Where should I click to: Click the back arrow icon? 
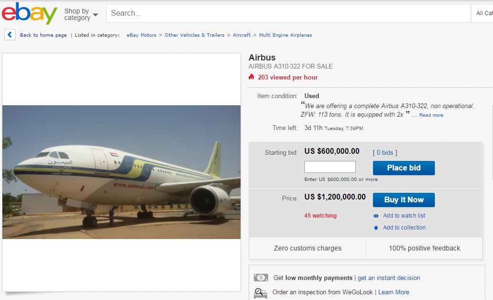(x=10, y=35)
